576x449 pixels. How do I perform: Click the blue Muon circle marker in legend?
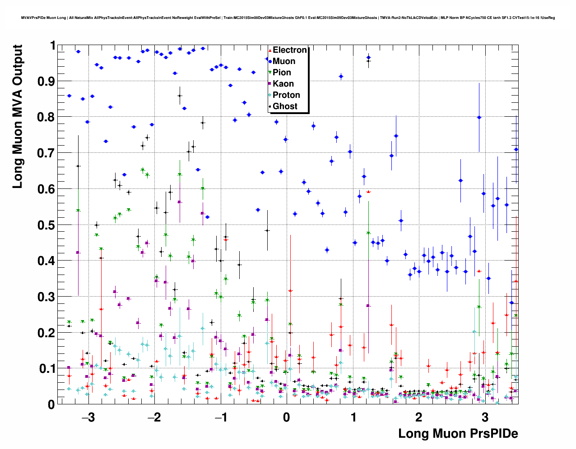click(270, 61)
